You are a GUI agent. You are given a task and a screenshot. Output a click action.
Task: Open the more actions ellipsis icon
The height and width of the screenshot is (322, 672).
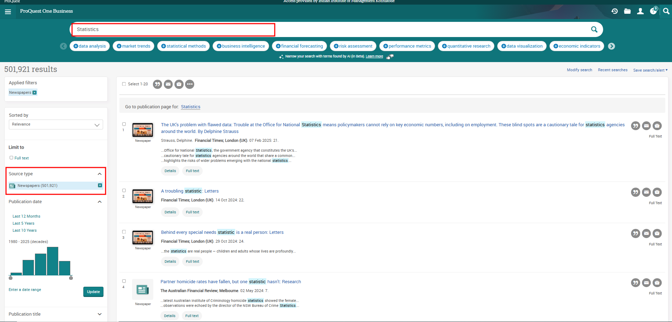pyautogui.click(x=190, y=84)
